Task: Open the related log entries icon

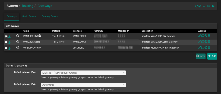Action: 209,6
